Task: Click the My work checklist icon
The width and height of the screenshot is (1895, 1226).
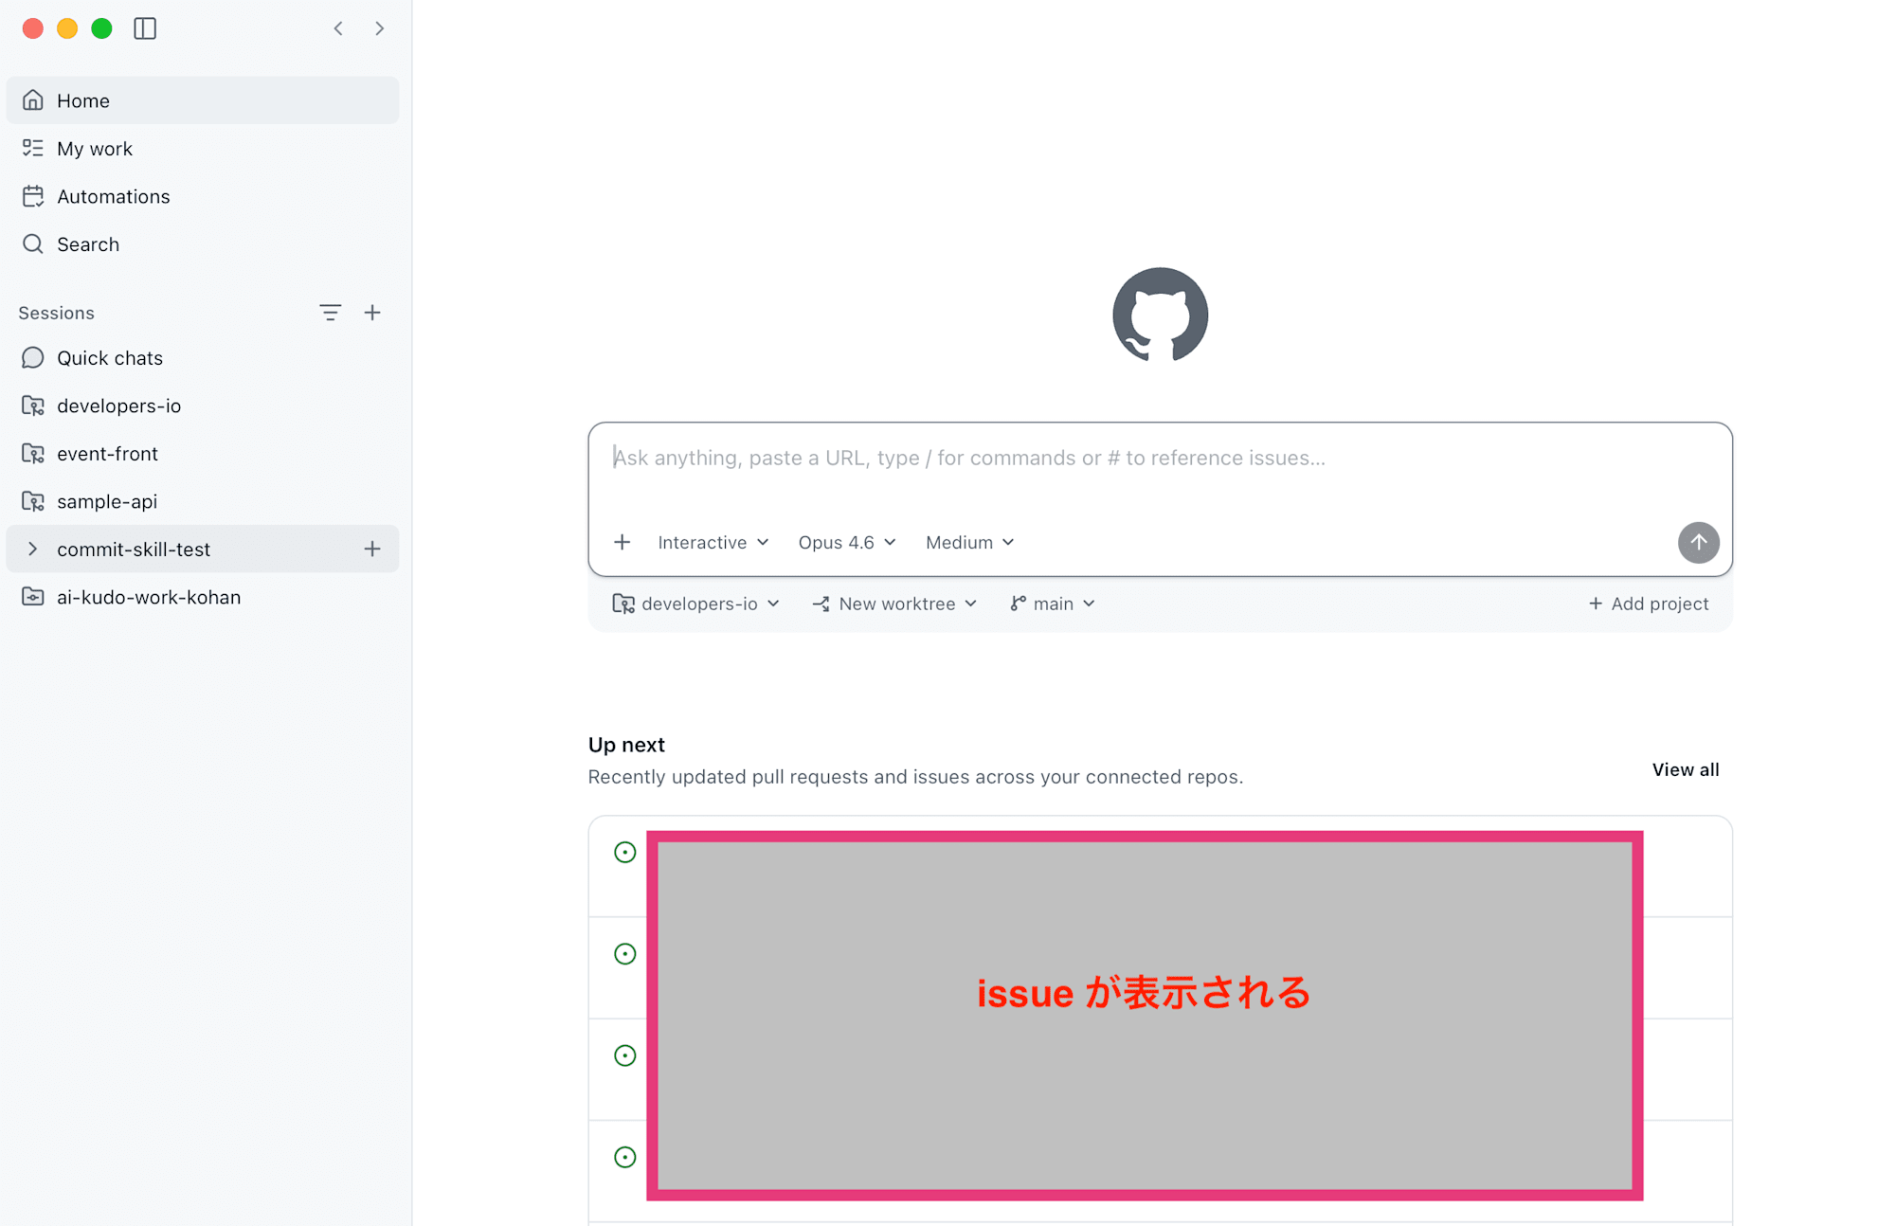Action: click(33, 148)
